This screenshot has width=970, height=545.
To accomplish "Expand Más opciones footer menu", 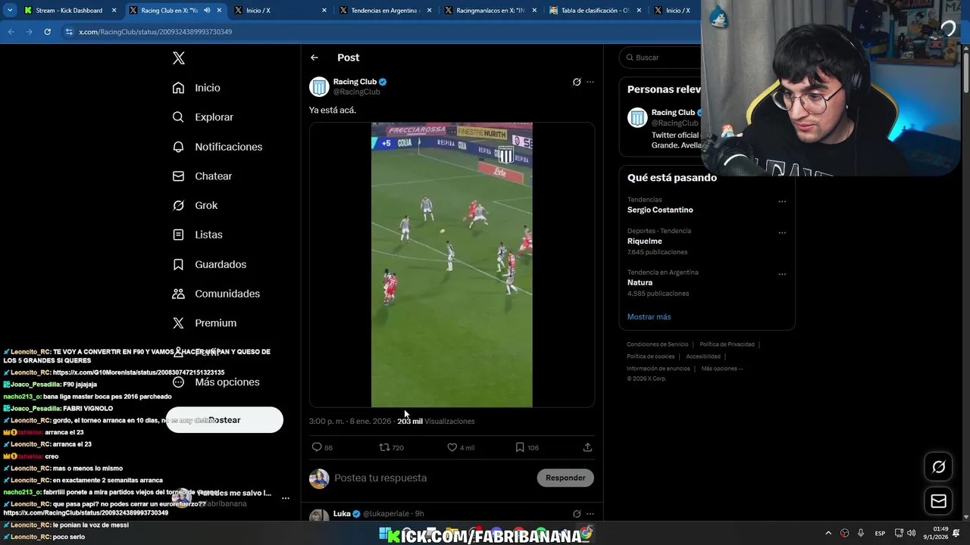I will click(721, 369).
